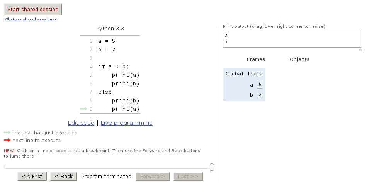
Task: Set breakpoint on line 2 'b = 2'
Action: point(107,49)
